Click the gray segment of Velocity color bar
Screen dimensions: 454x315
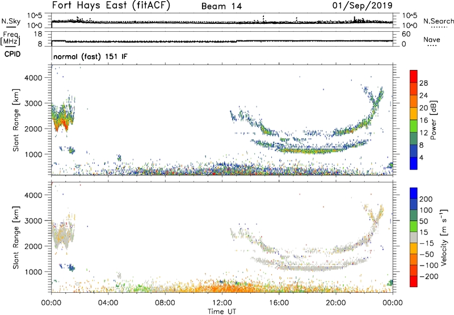(414, 237)
